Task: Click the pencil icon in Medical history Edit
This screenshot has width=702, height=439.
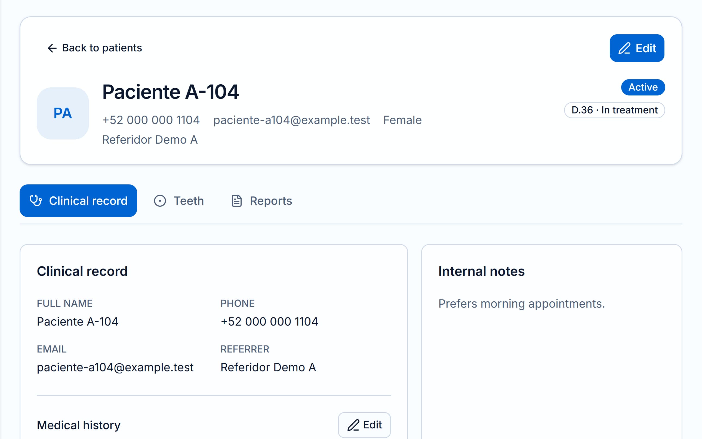Action: coord(353,425)
